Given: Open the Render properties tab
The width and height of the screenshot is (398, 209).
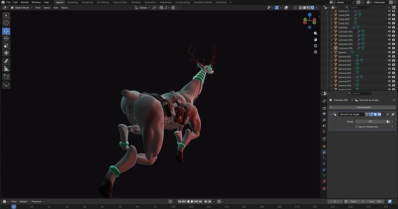Looking at the screenshot, I should tap(324, 108).
